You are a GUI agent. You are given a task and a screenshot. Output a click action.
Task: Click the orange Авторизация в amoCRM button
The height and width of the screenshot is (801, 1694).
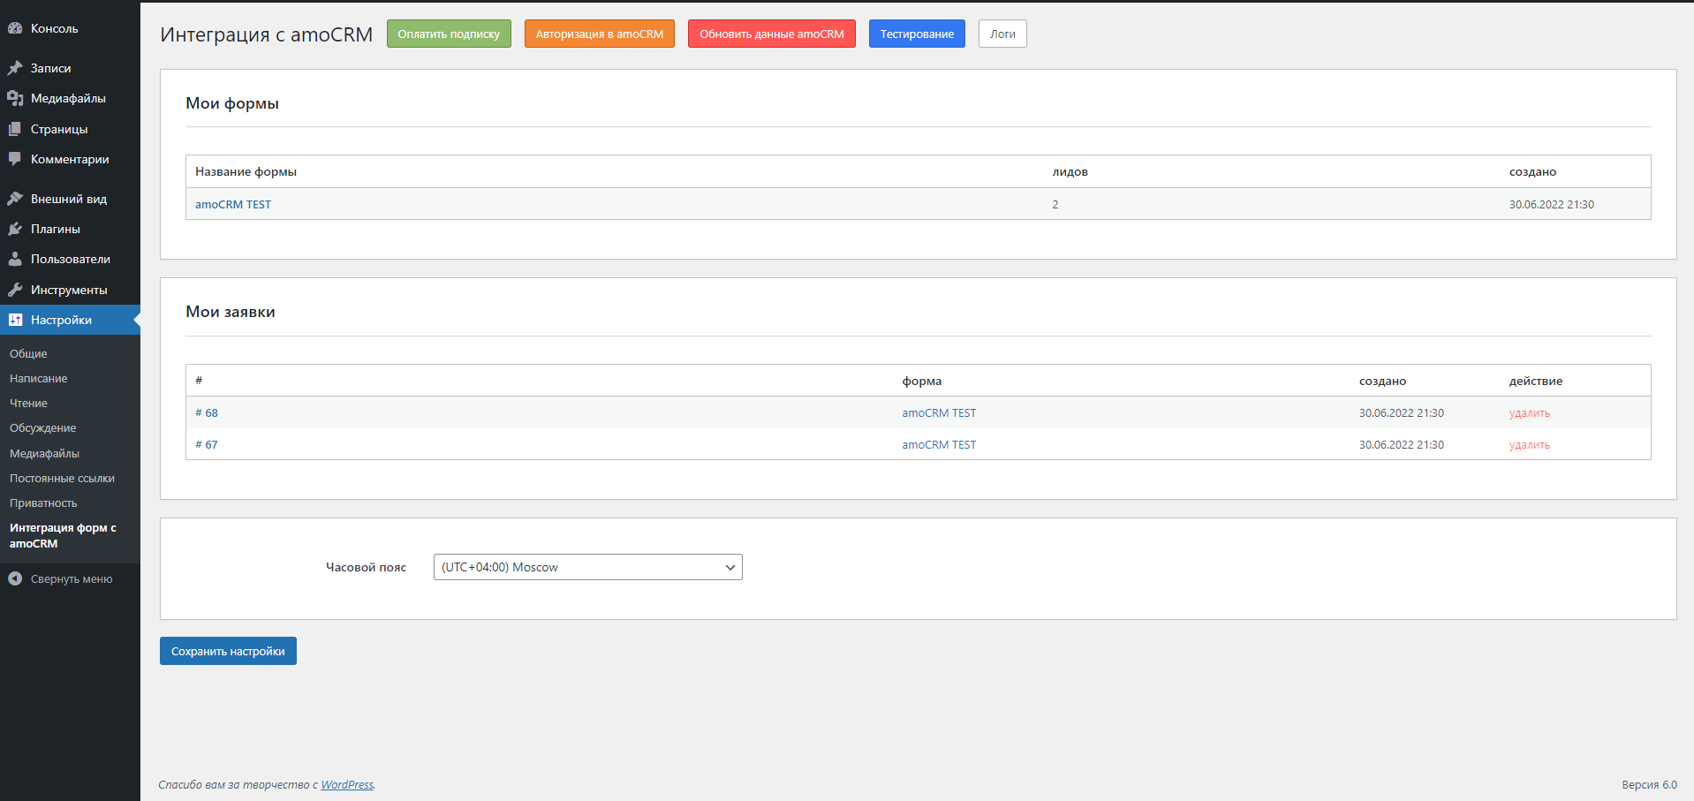599,34
